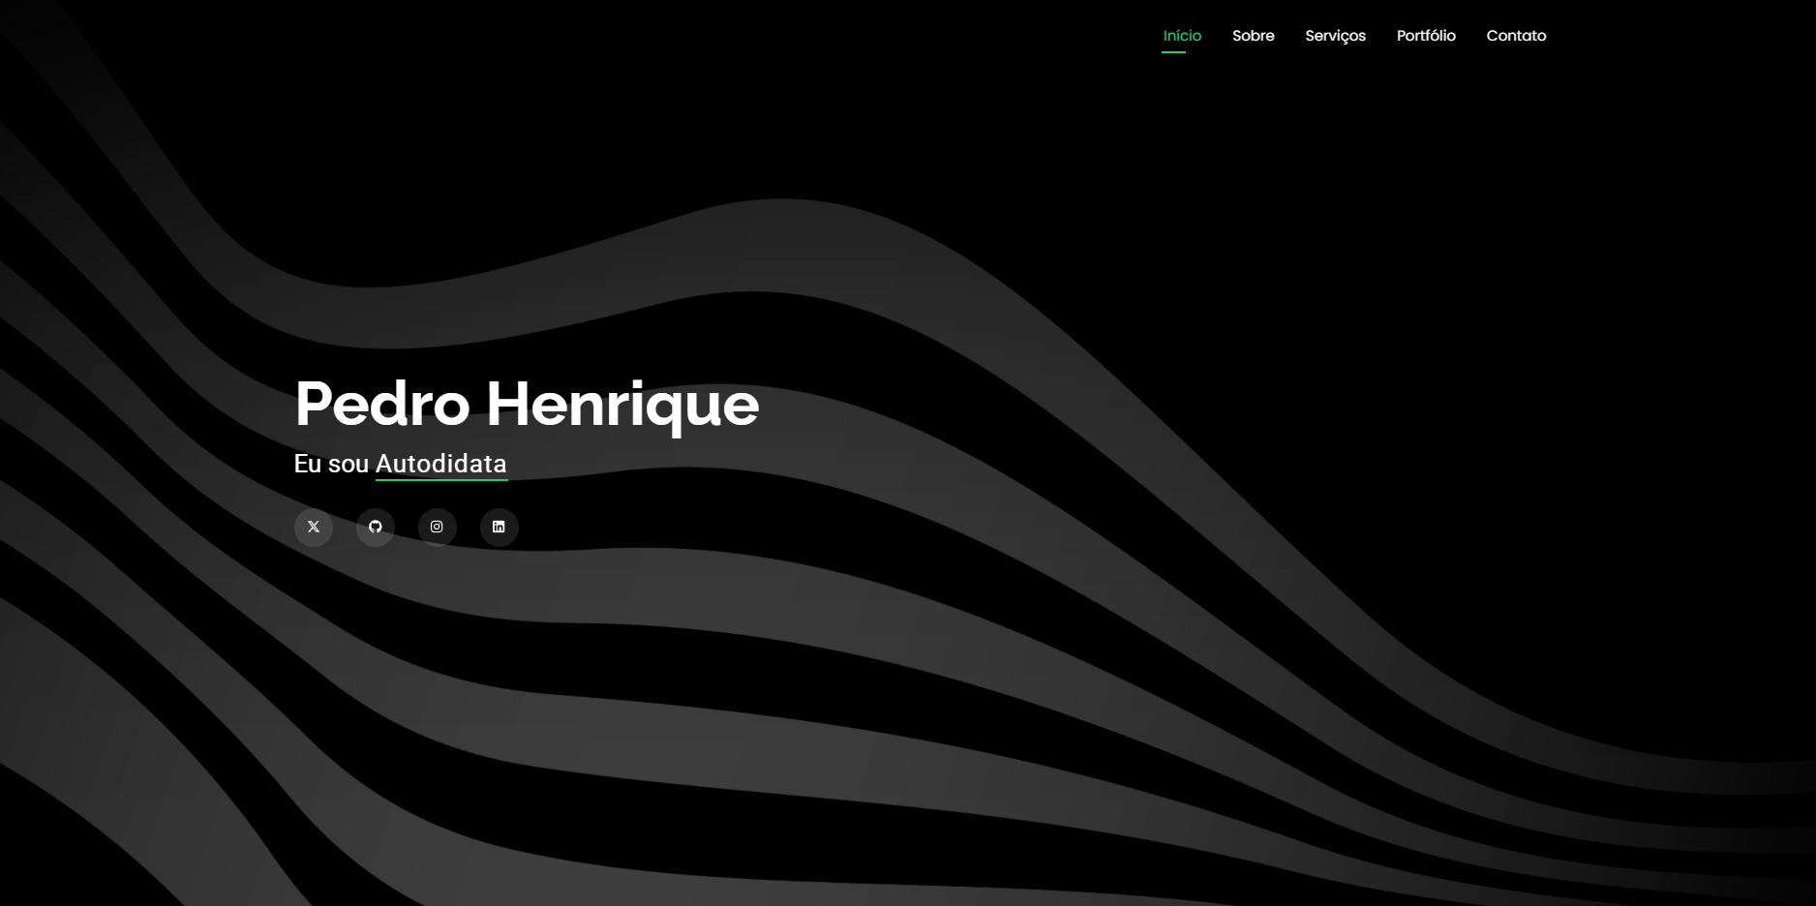The image size is (1816, 906).
Task: Open the GitHub profile icon
Action: click(376, 528)
